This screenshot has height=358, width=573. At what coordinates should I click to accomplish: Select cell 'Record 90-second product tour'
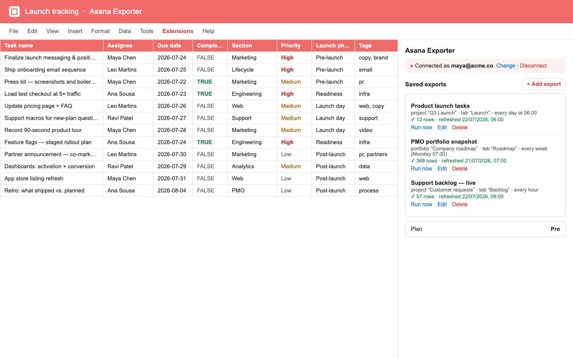51,130
